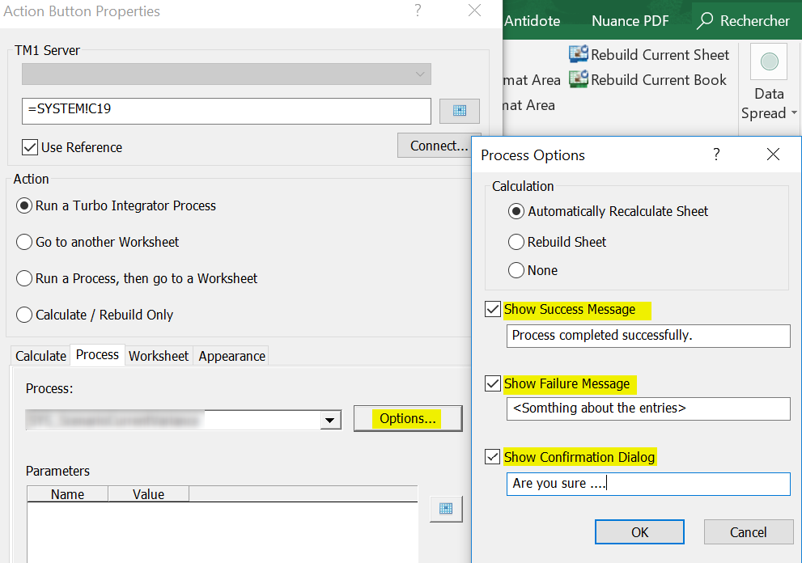Switch to the Process tab
This screenshot has height=563, width=802.
click(97, 354)
